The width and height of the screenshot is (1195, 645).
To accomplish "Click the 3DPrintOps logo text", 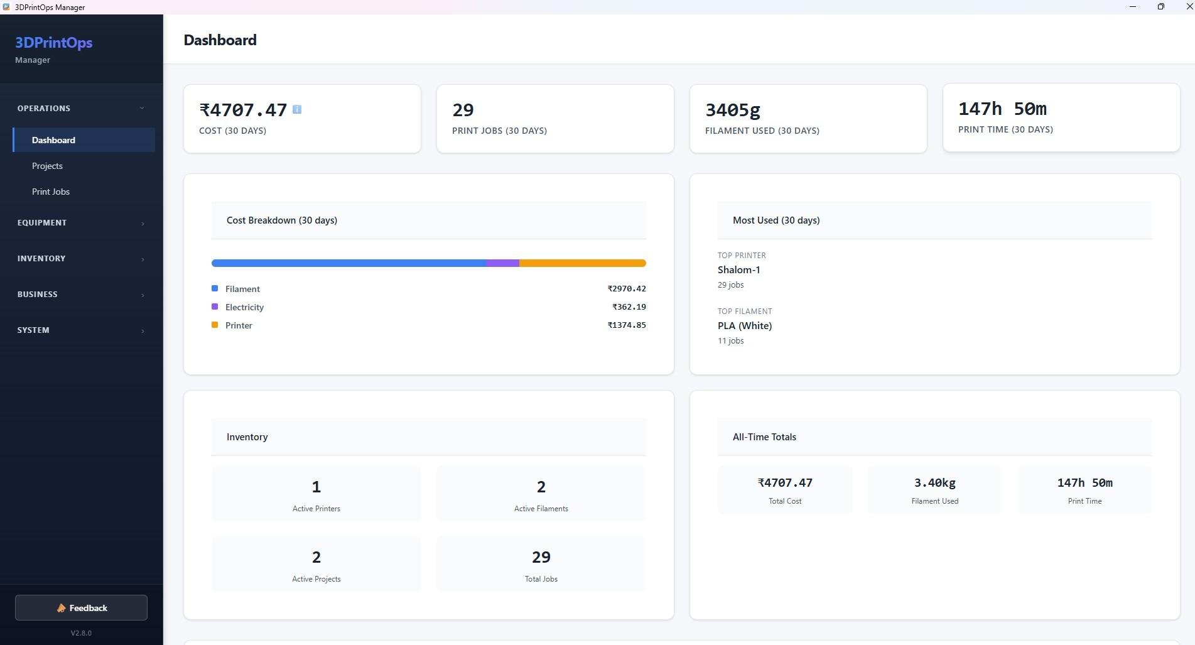I will click(54, 43).
